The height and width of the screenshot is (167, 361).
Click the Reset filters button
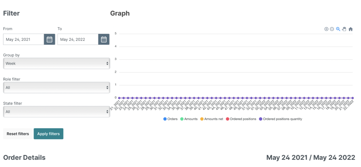(x=18, y=134)
